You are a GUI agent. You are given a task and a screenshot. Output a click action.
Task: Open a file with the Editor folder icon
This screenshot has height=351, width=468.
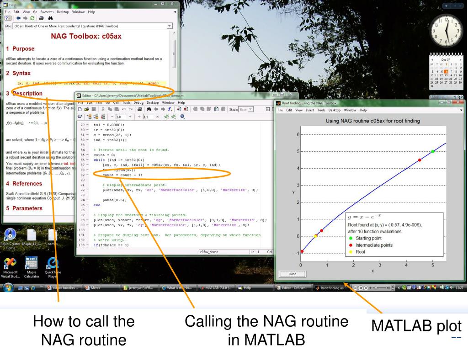(86, 109)
